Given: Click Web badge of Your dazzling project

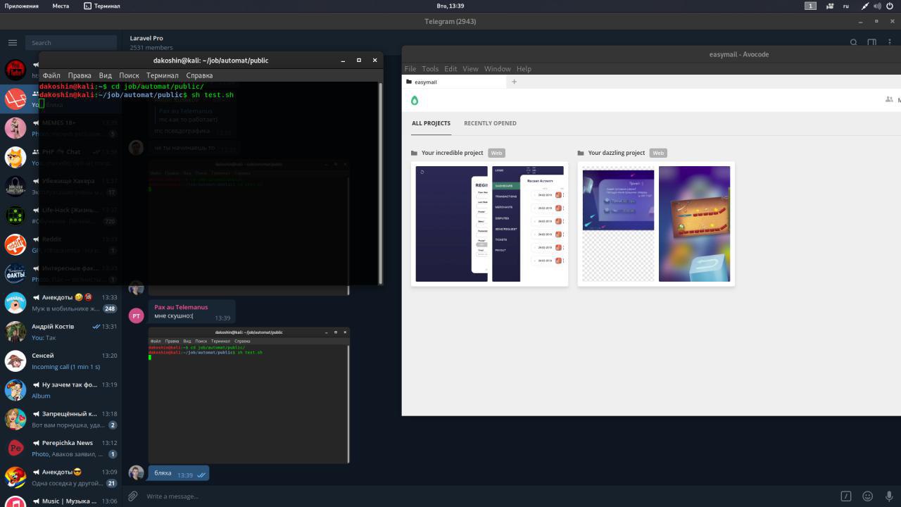Looking at the screenshot, I should click(x=658, y=153).
